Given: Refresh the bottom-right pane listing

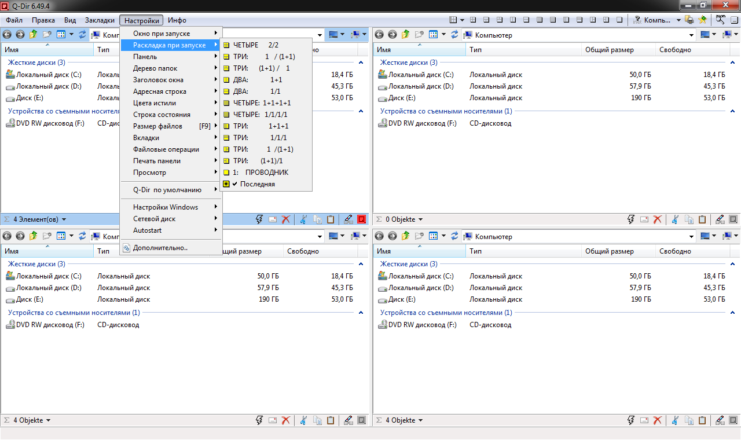Looking at the screenshot, I should tap(454, 236).
